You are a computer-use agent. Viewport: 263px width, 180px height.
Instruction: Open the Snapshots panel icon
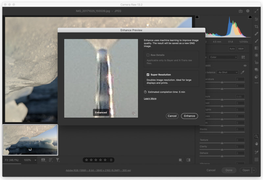(256, 70)
